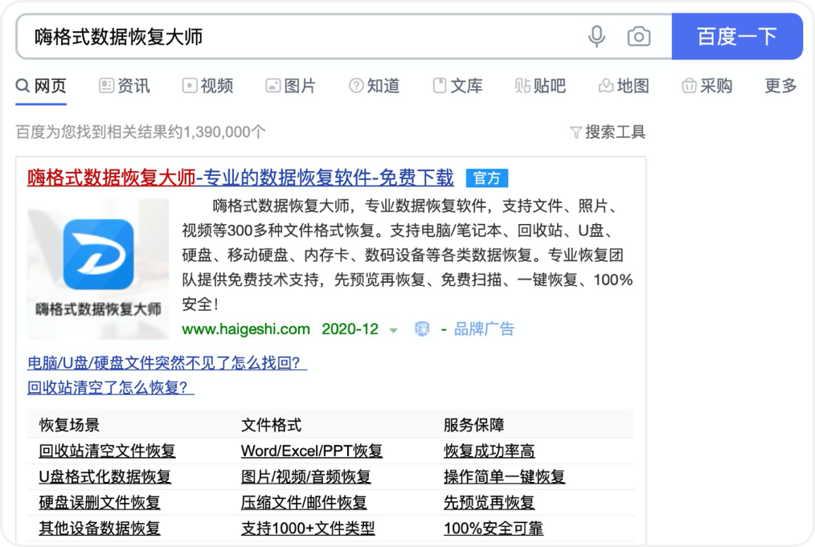Click the 品牌广告 label
This screenshot has height=547, width=815.
pyautogui.click(x=484, y=329)
